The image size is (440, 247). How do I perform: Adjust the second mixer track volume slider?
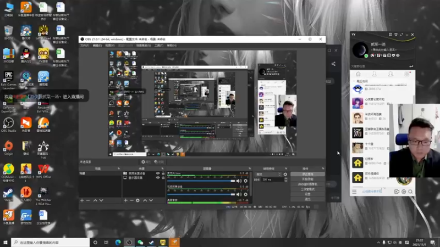[x=201, y=194]
